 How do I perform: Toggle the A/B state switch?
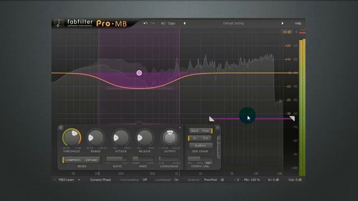[163, 23]
